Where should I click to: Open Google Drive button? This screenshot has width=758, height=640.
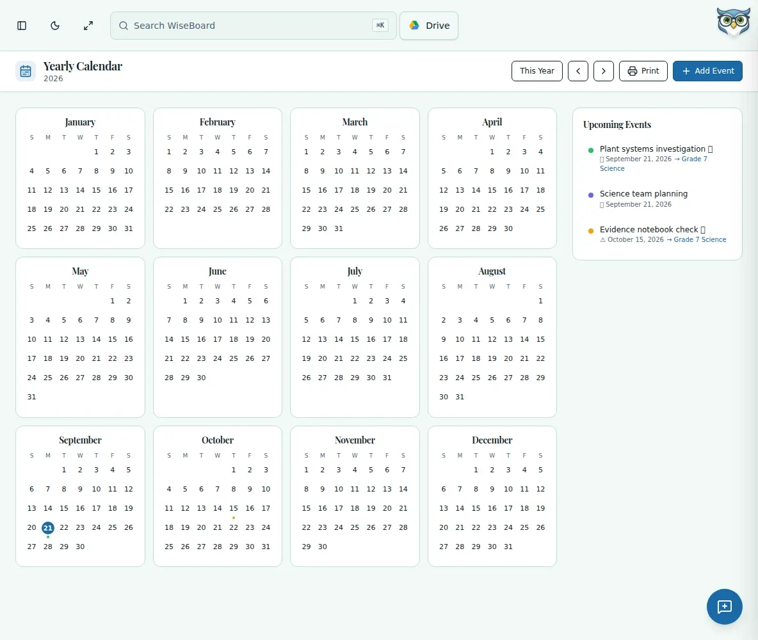click(x=429, y=26)
